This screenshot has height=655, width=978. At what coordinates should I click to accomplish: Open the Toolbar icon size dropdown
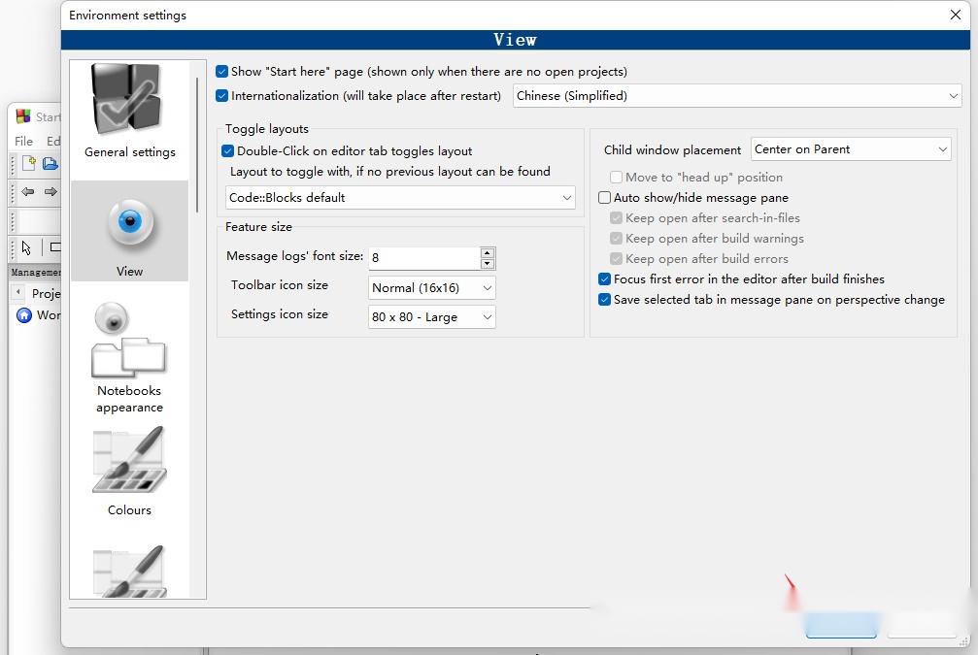point(431,288)
